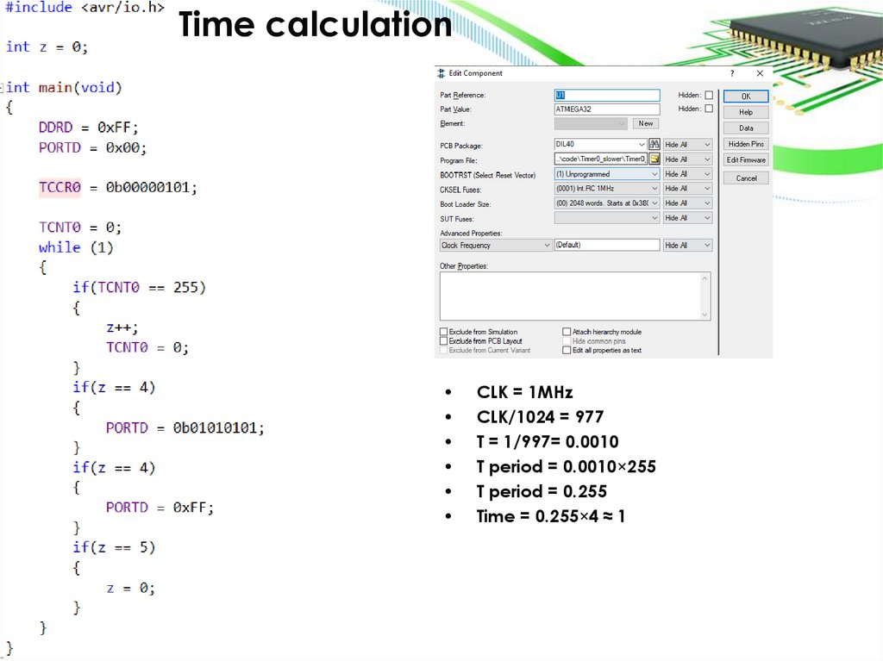Screen dimensions: 883x661
Task: Enable Exclude from Simulation checkbox
Action: point(444,332)
